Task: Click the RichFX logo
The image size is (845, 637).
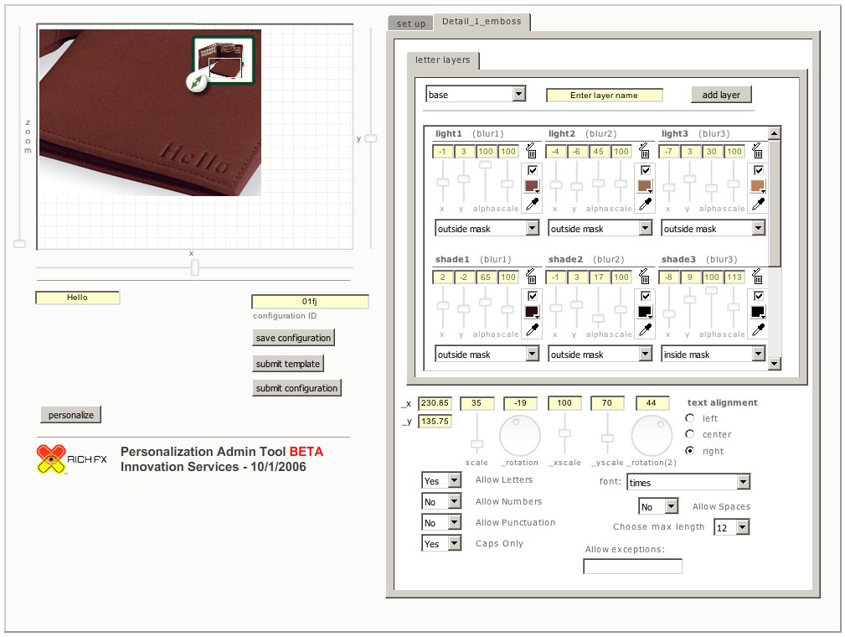Action: [x=72, y=459]
